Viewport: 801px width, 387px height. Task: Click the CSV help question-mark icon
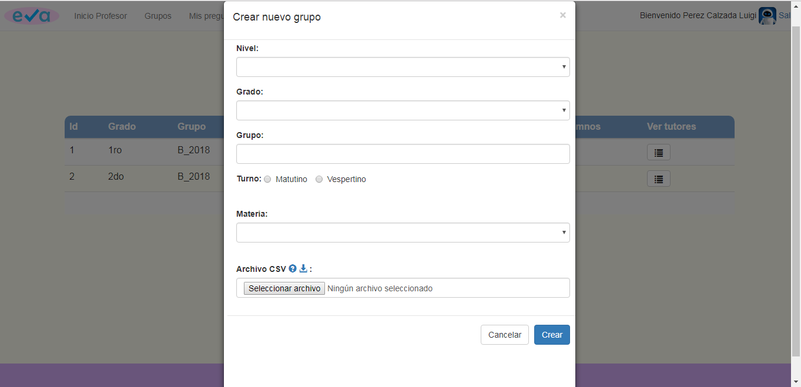point(293,269)
